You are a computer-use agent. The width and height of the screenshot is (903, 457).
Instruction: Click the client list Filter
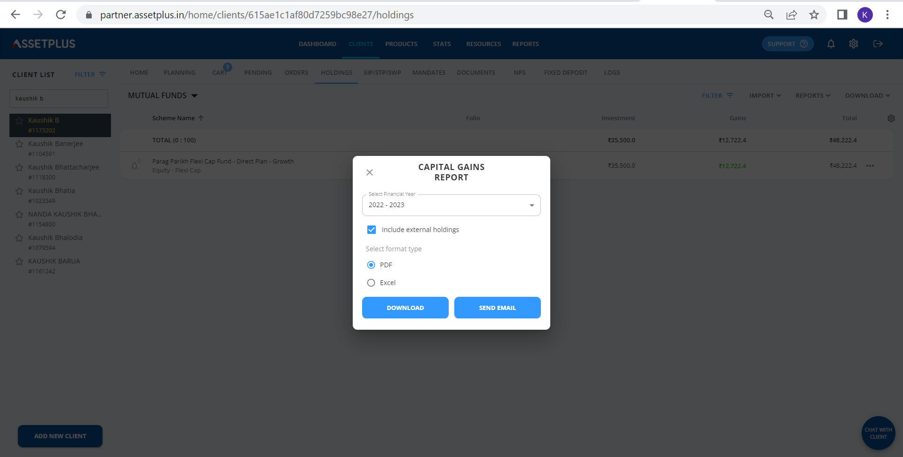pyautogui.click(x=90, y=74)
